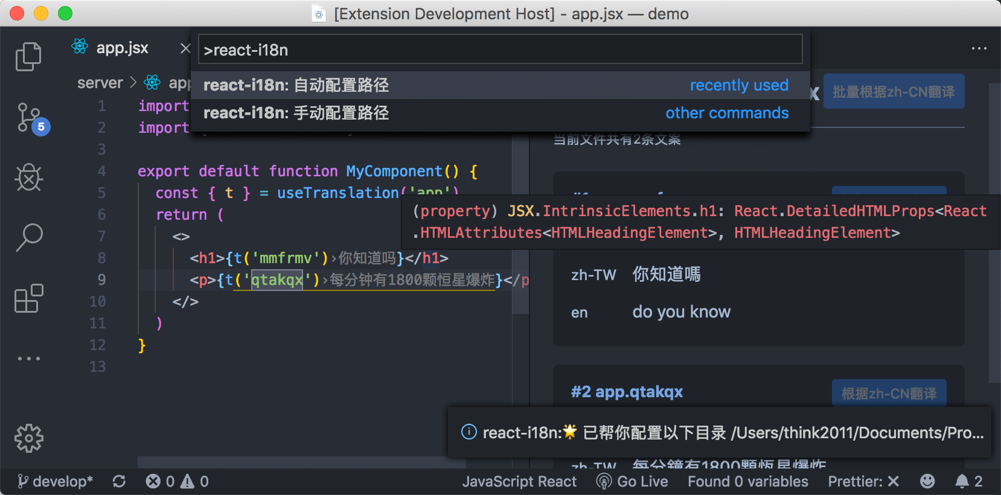Change language mode JavaScript React
Viewport: 1001px width, 495px height.
519,481
